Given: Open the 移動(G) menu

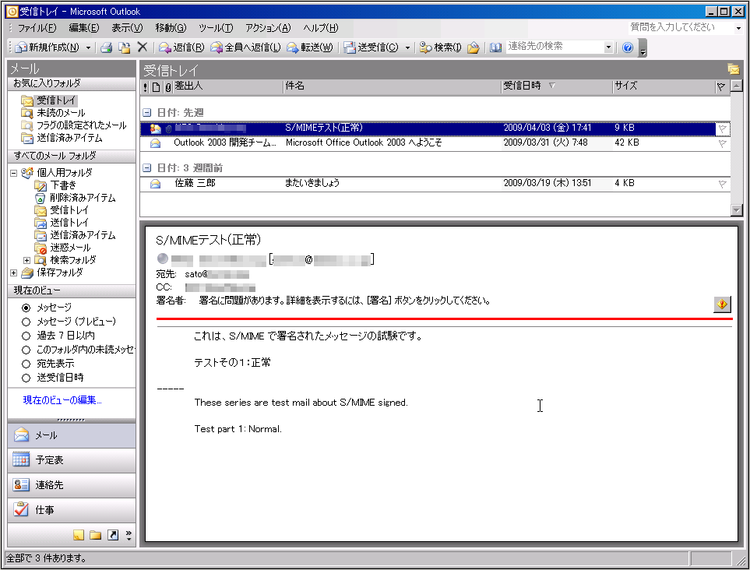Looking at the screenshot, I should [171, 28].
